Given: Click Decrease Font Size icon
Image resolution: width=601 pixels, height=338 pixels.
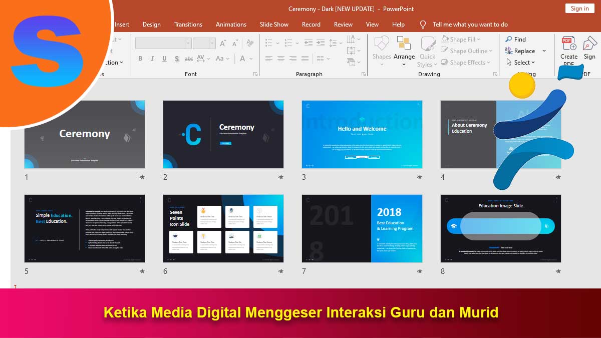Looking at the screenshot, I should coord(235,43).
